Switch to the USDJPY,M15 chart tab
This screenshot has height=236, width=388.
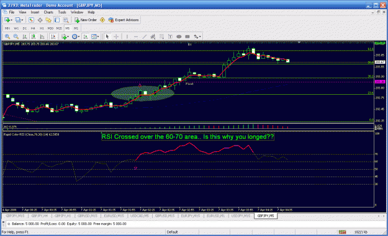[x=241, y=216]
